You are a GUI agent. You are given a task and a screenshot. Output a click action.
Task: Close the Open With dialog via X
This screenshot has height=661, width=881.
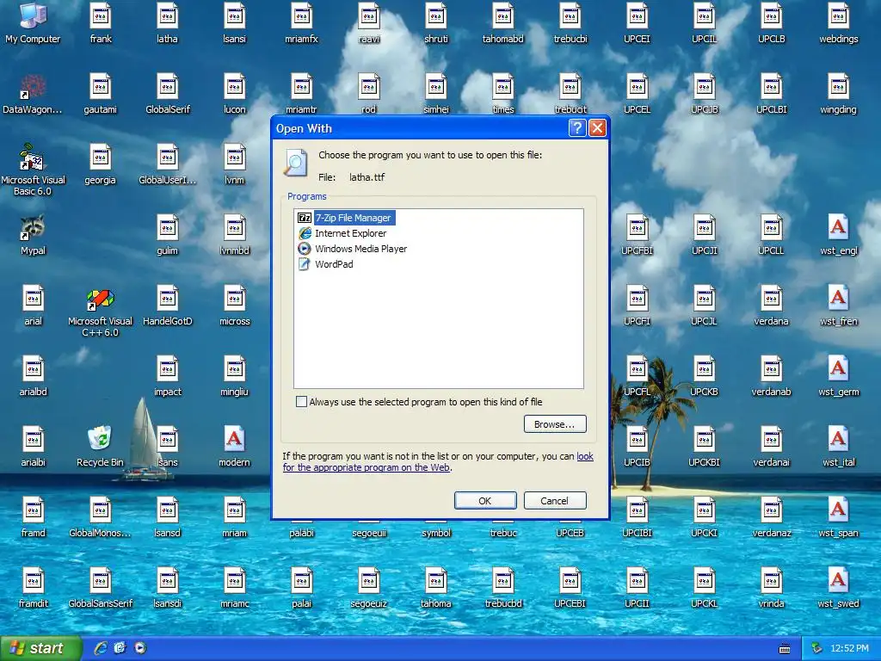[597, 128]
